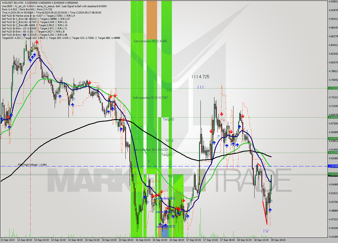Click the '14 Sep 18:00' time axis label
Image resolution: width=338 pixels, height=243 pixels.
click(76, 240)
